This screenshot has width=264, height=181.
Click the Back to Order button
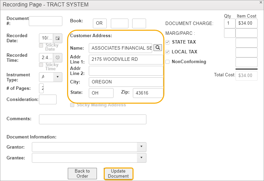click(82, 174)
